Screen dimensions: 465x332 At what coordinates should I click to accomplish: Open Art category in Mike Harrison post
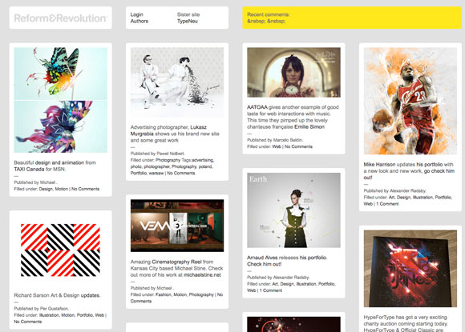[x=391, y=198]
